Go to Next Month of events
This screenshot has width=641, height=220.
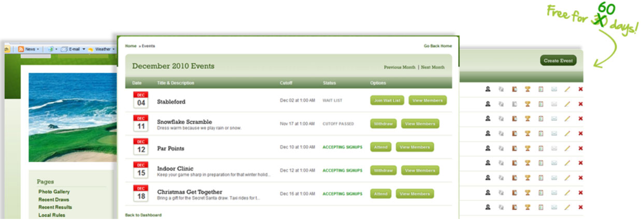click(x=432, y=67)
